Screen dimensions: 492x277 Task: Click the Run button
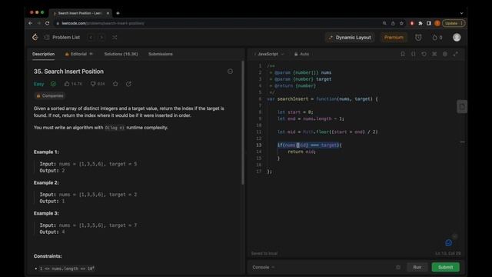click(417, 267)
